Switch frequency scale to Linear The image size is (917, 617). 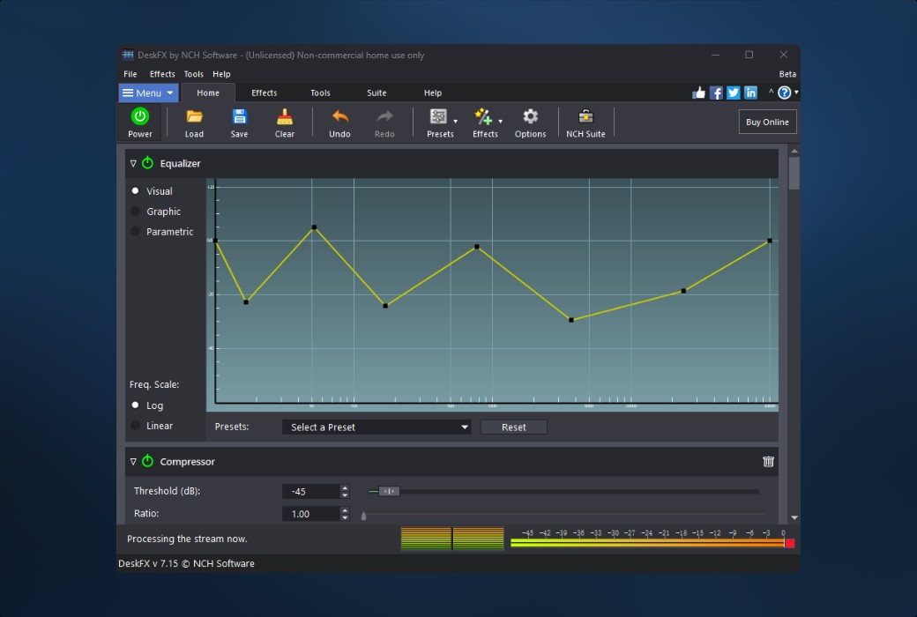[x=136, y=426]
